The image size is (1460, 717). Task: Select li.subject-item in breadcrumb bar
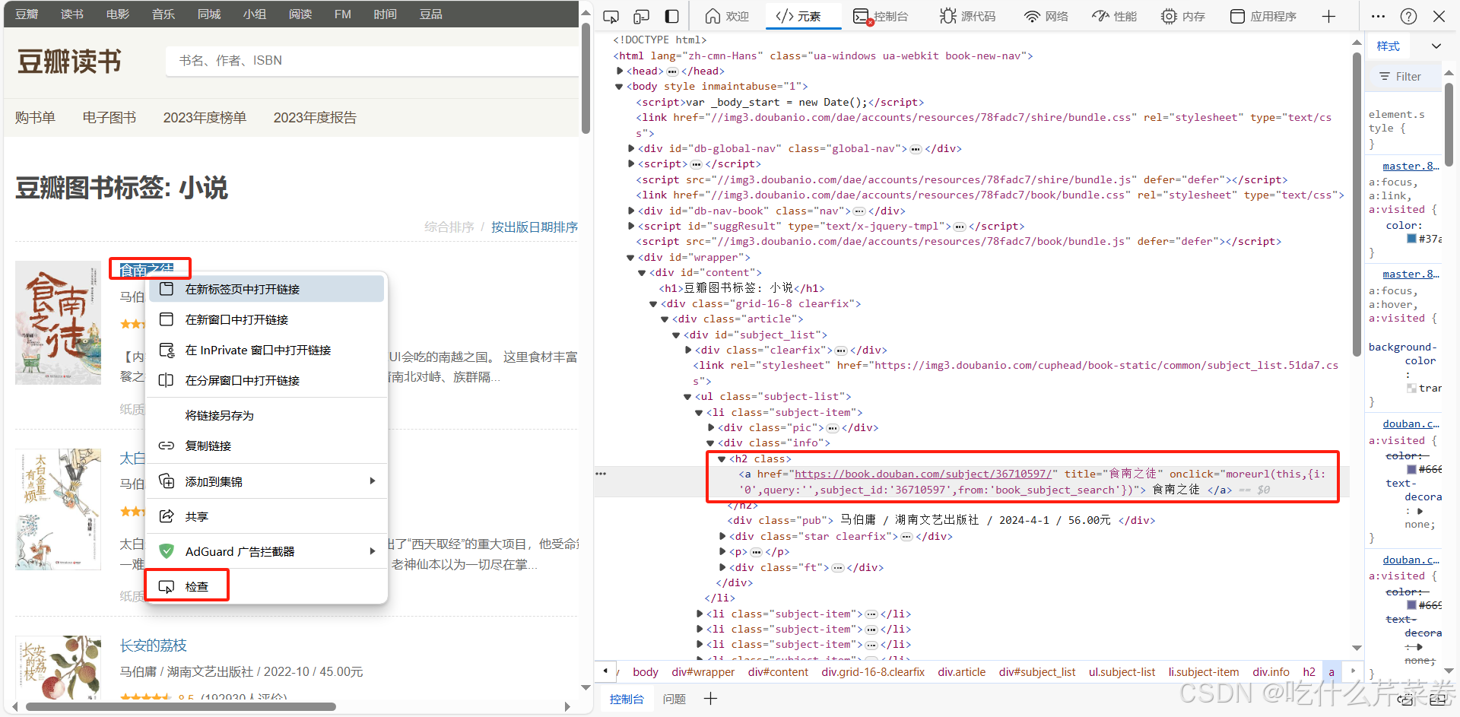1204,672
